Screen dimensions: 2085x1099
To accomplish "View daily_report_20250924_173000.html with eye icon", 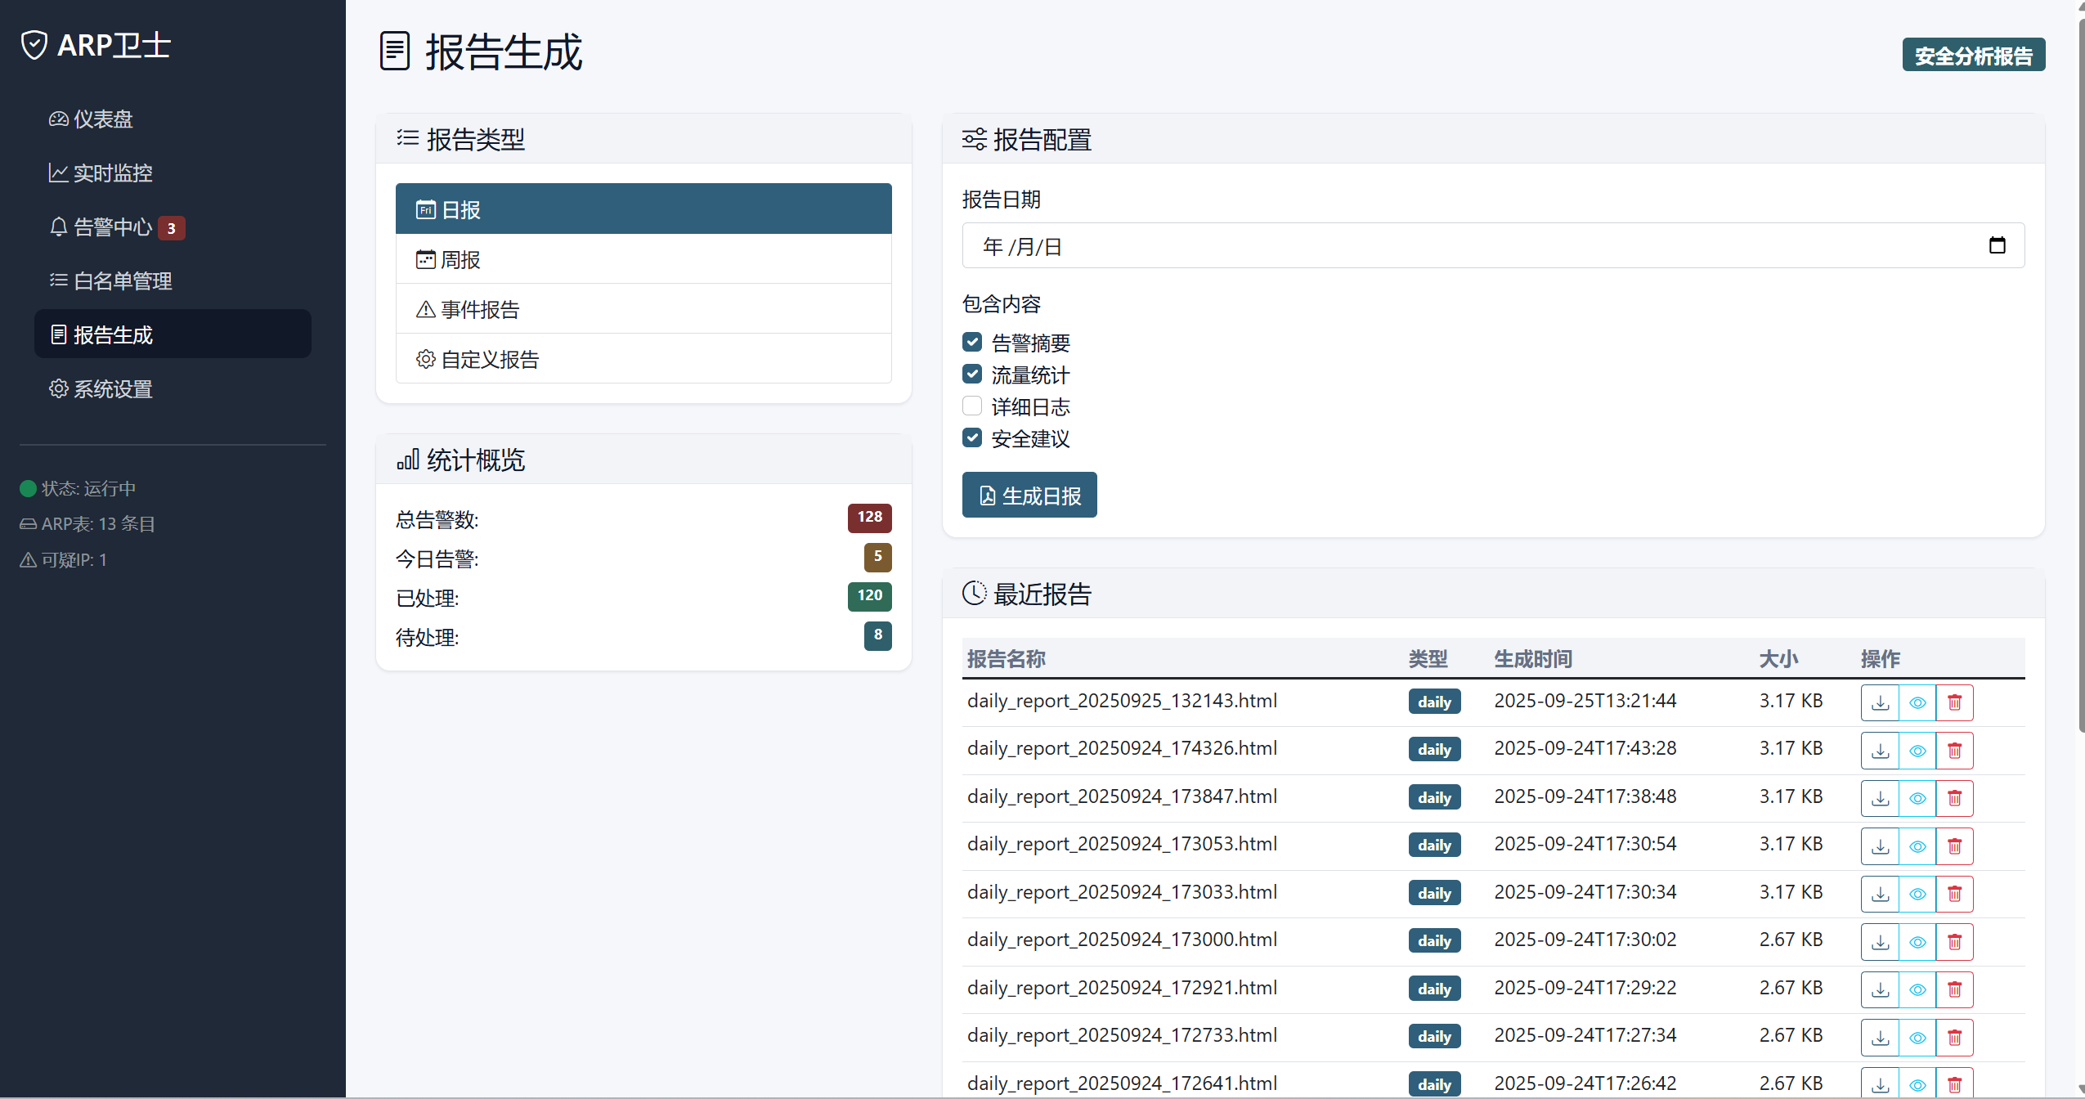I will 1917,941.
